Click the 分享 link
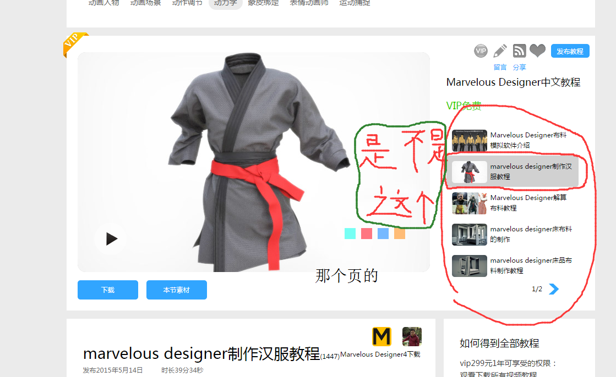The image size is (616, 377). (x=519, y=68)
